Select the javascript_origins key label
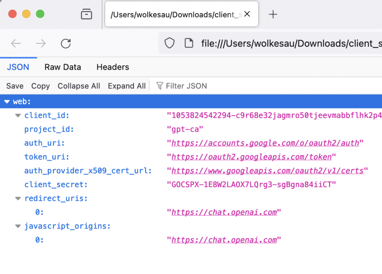 click(68, 226)
